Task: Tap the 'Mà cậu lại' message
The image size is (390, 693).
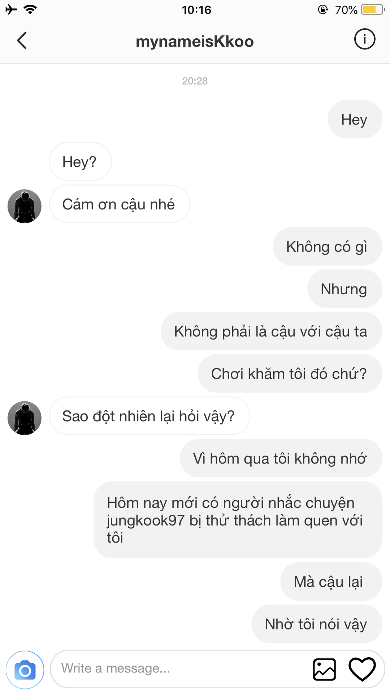Action: pyautogui.click(x=331, y=581)
